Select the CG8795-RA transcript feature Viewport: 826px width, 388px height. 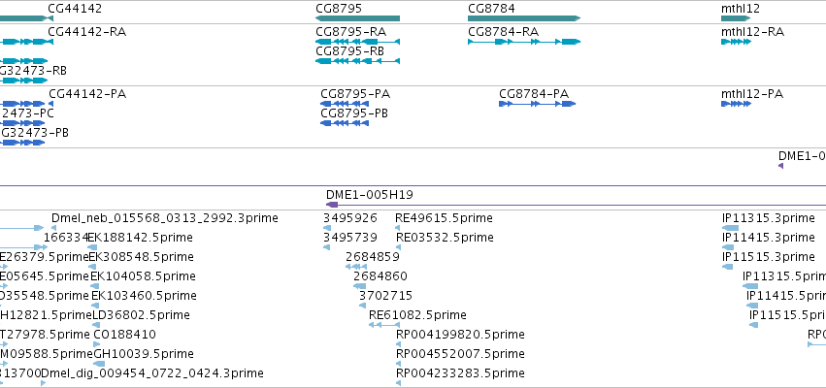pos(357,42)
